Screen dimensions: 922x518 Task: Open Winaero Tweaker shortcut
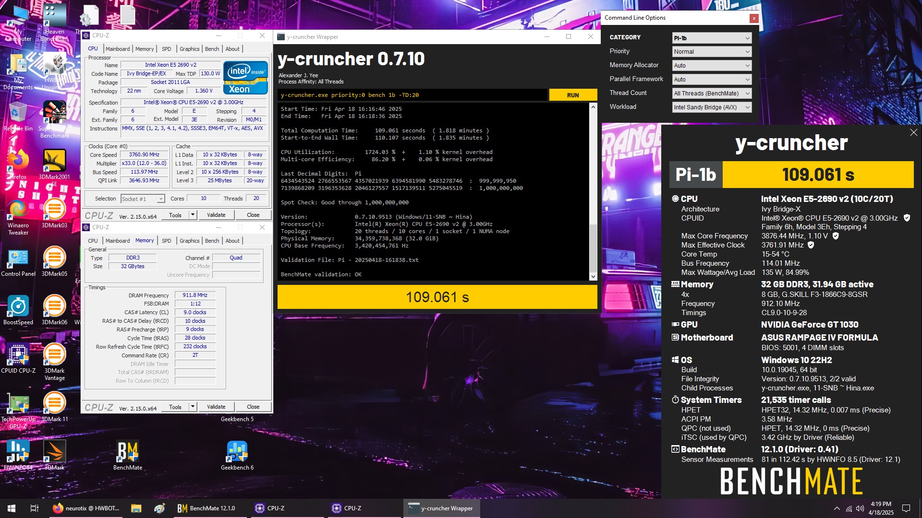(x=18, y=217)
